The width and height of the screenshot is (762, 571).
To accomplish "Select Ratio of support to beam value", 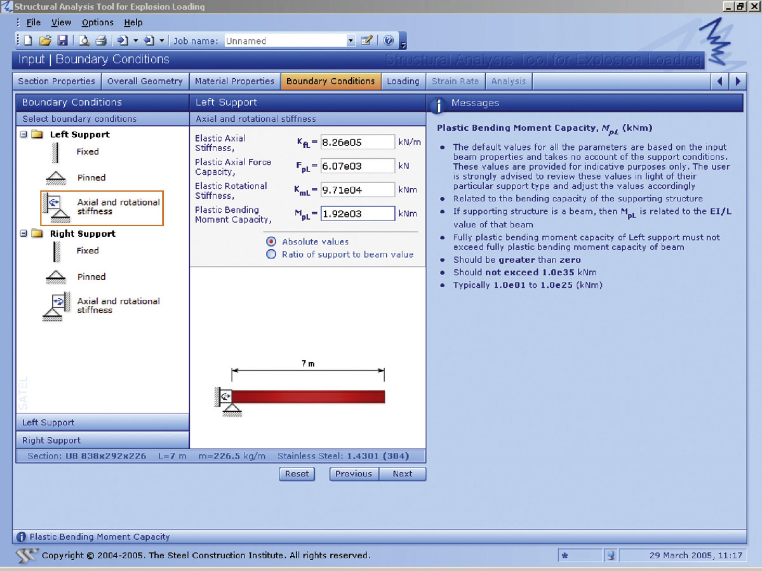I will tap(271, 255).
